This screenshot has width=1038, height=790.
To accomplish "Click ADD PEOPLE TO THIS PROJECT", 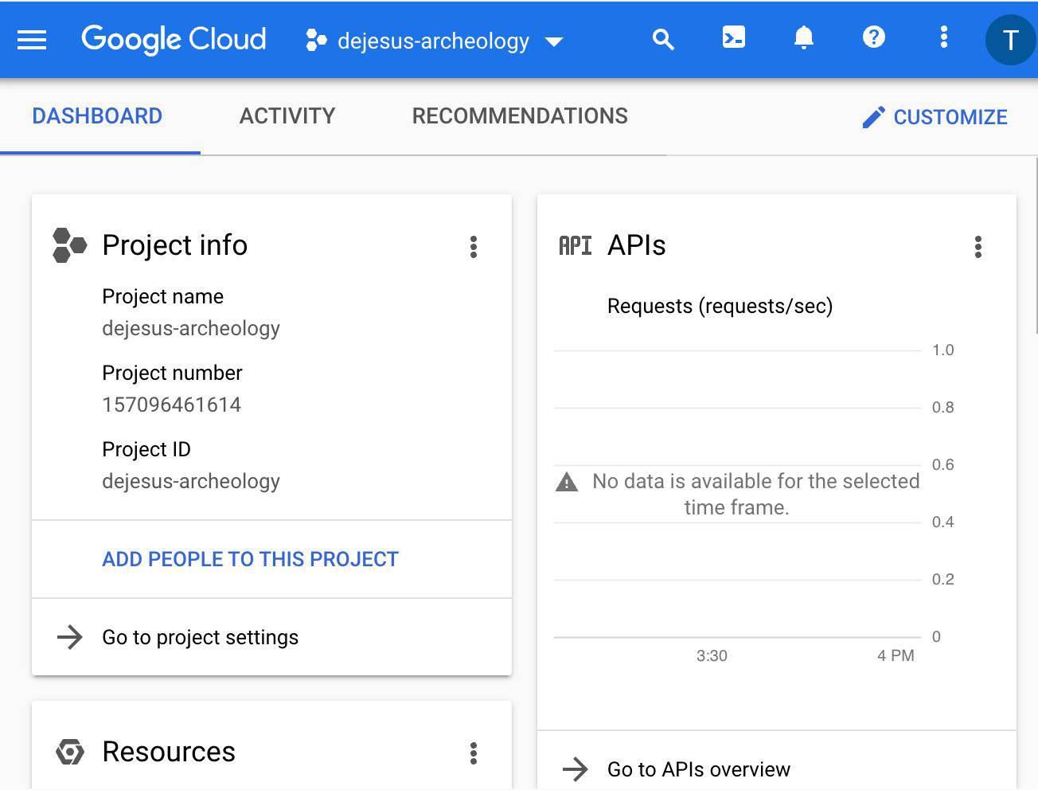I will [249, 559].
